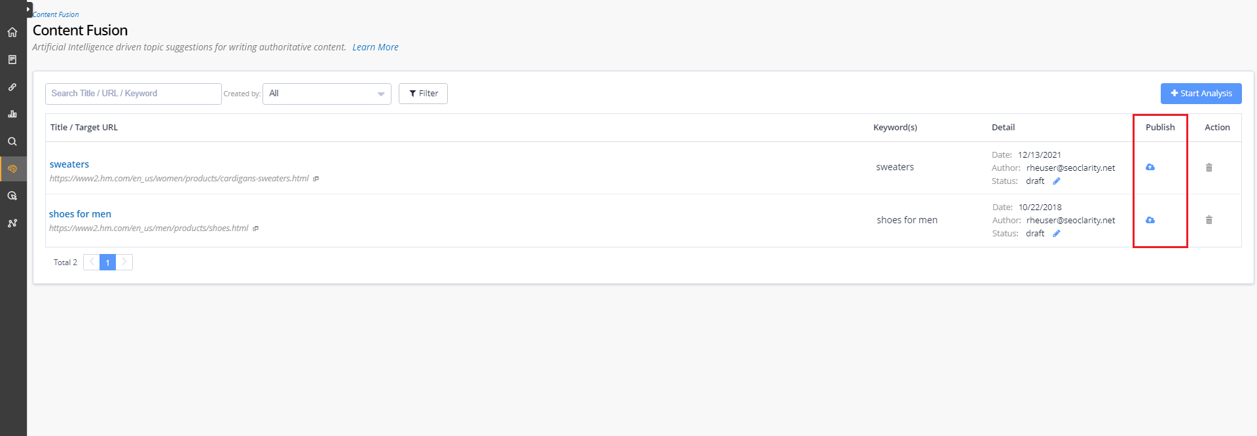Edit status pencil for shoes for men
This screenshot has height=436, width=1257.
[1057, 234]
